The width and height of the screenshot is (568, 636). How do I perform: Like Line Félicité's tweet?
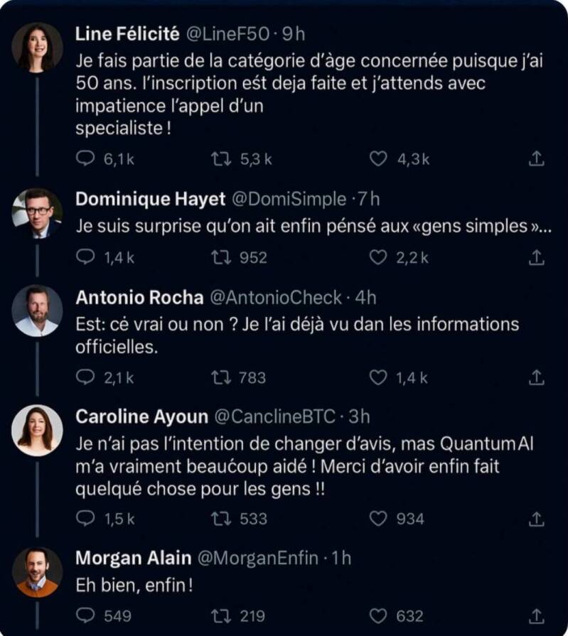(x=378, y=160)
